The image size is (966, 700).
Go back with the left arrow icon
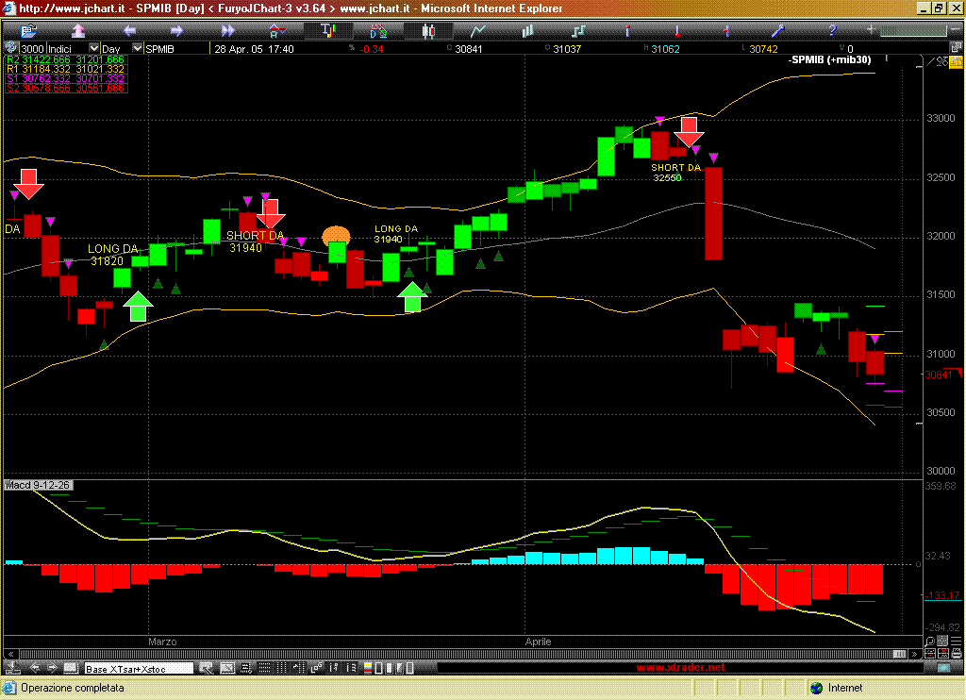[129, 30]
